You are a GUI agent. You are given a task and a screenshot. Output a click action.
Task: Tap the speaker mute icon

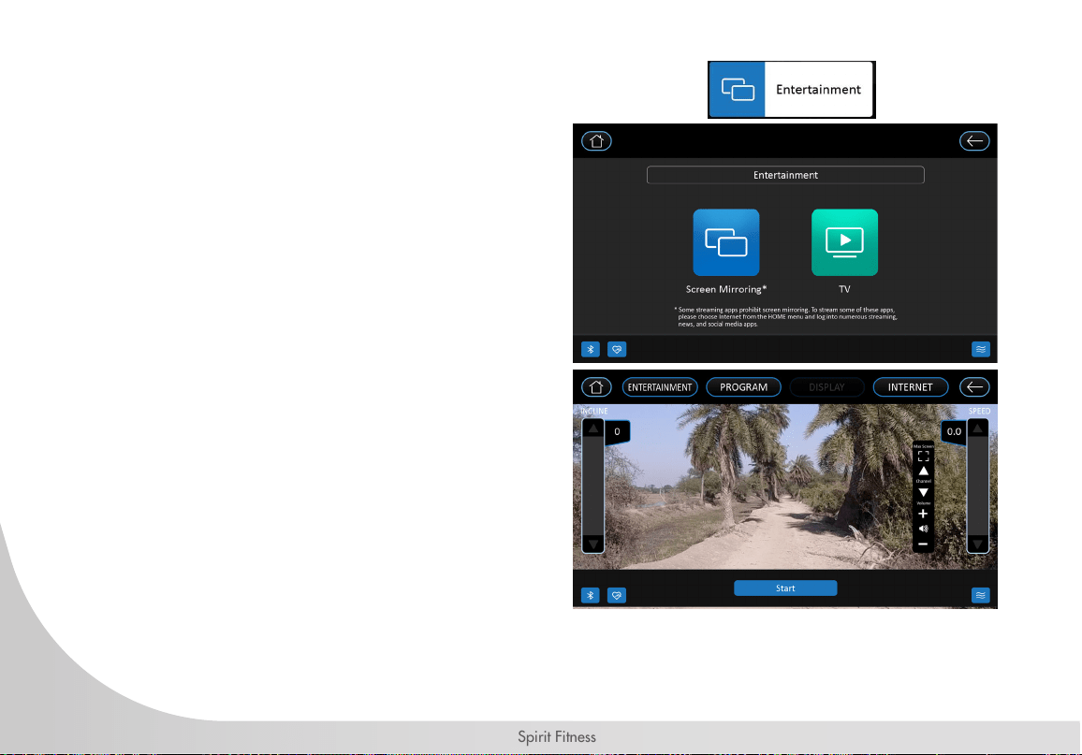point(923,529)
